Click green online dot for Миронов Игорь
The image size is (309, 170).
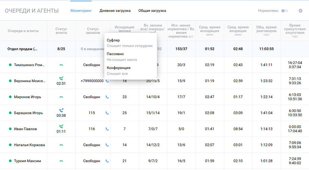pyautogui.click(x=10, y=97)
